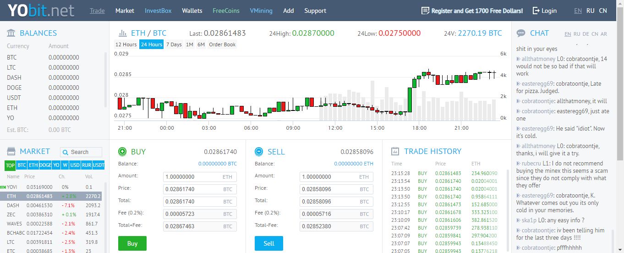Viewport: 624px width, 253px height.
Task: Switch site language to RU
Action: point(591,11)
